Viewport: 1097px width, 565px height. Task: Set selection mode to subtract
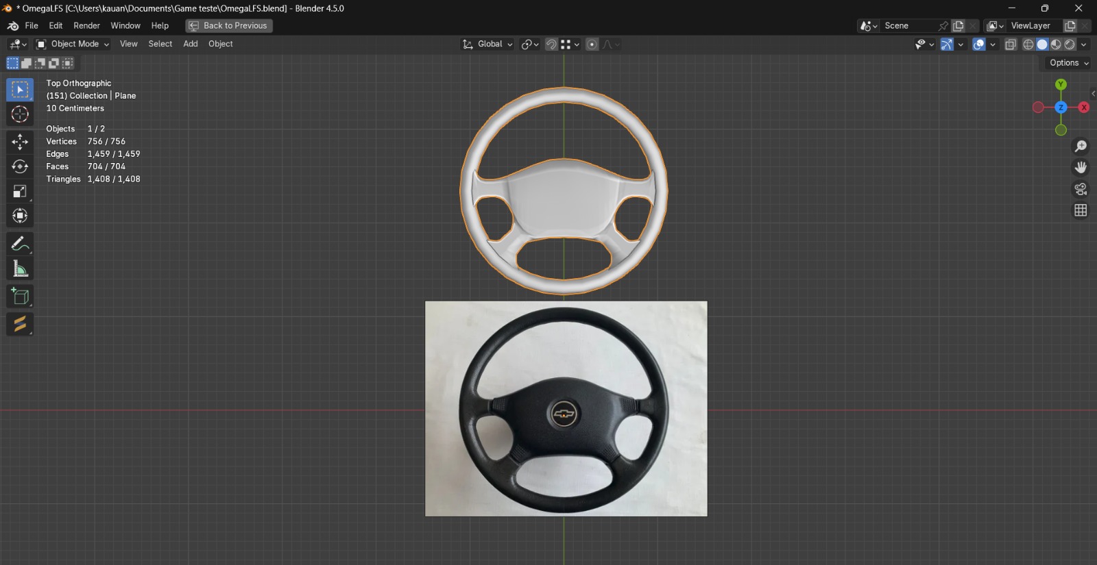point(40,63)
